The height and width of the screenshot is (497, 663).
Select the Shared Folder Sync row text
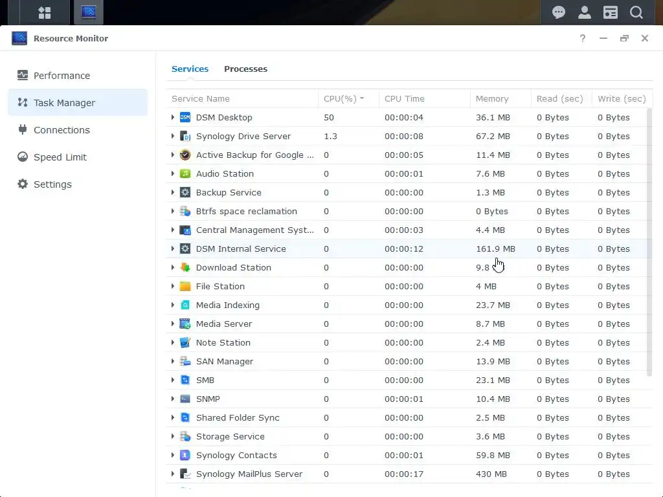[x=238, y=417]
